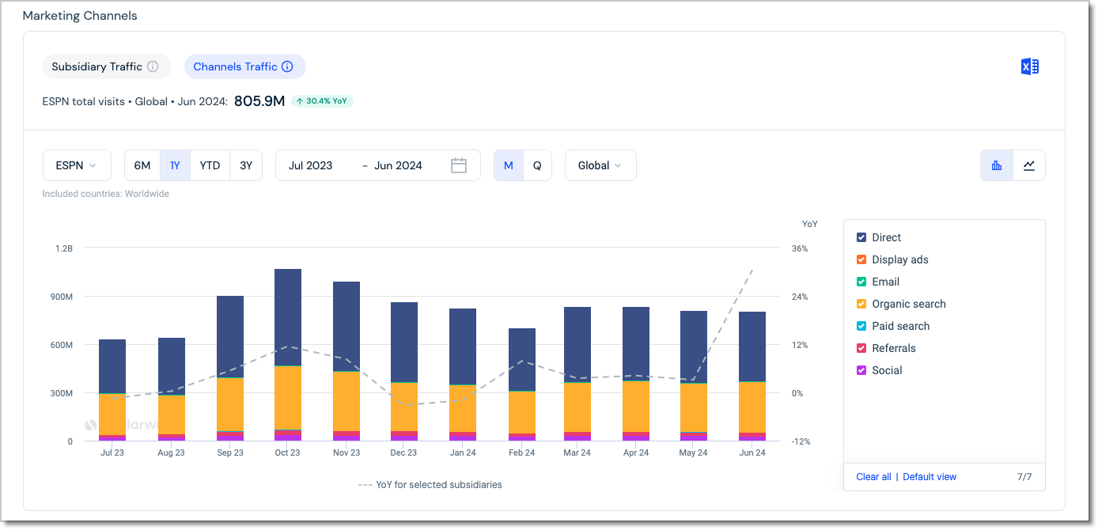Show info tooltip for Subsidiary Traffic

tap(153, 66)
